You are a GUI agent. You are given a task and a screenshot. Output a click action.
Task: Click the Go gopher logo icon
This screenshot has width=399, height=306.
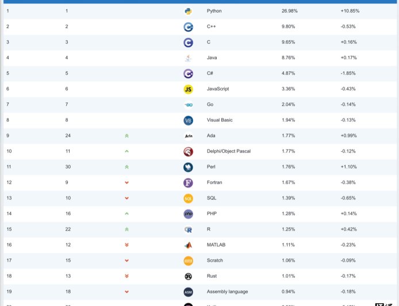[x=188, y=105]
